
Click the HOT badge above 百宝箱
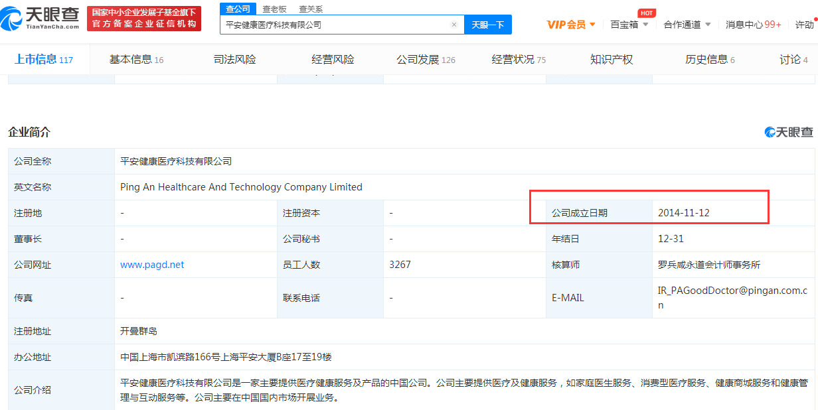click(x=647, y=13)
